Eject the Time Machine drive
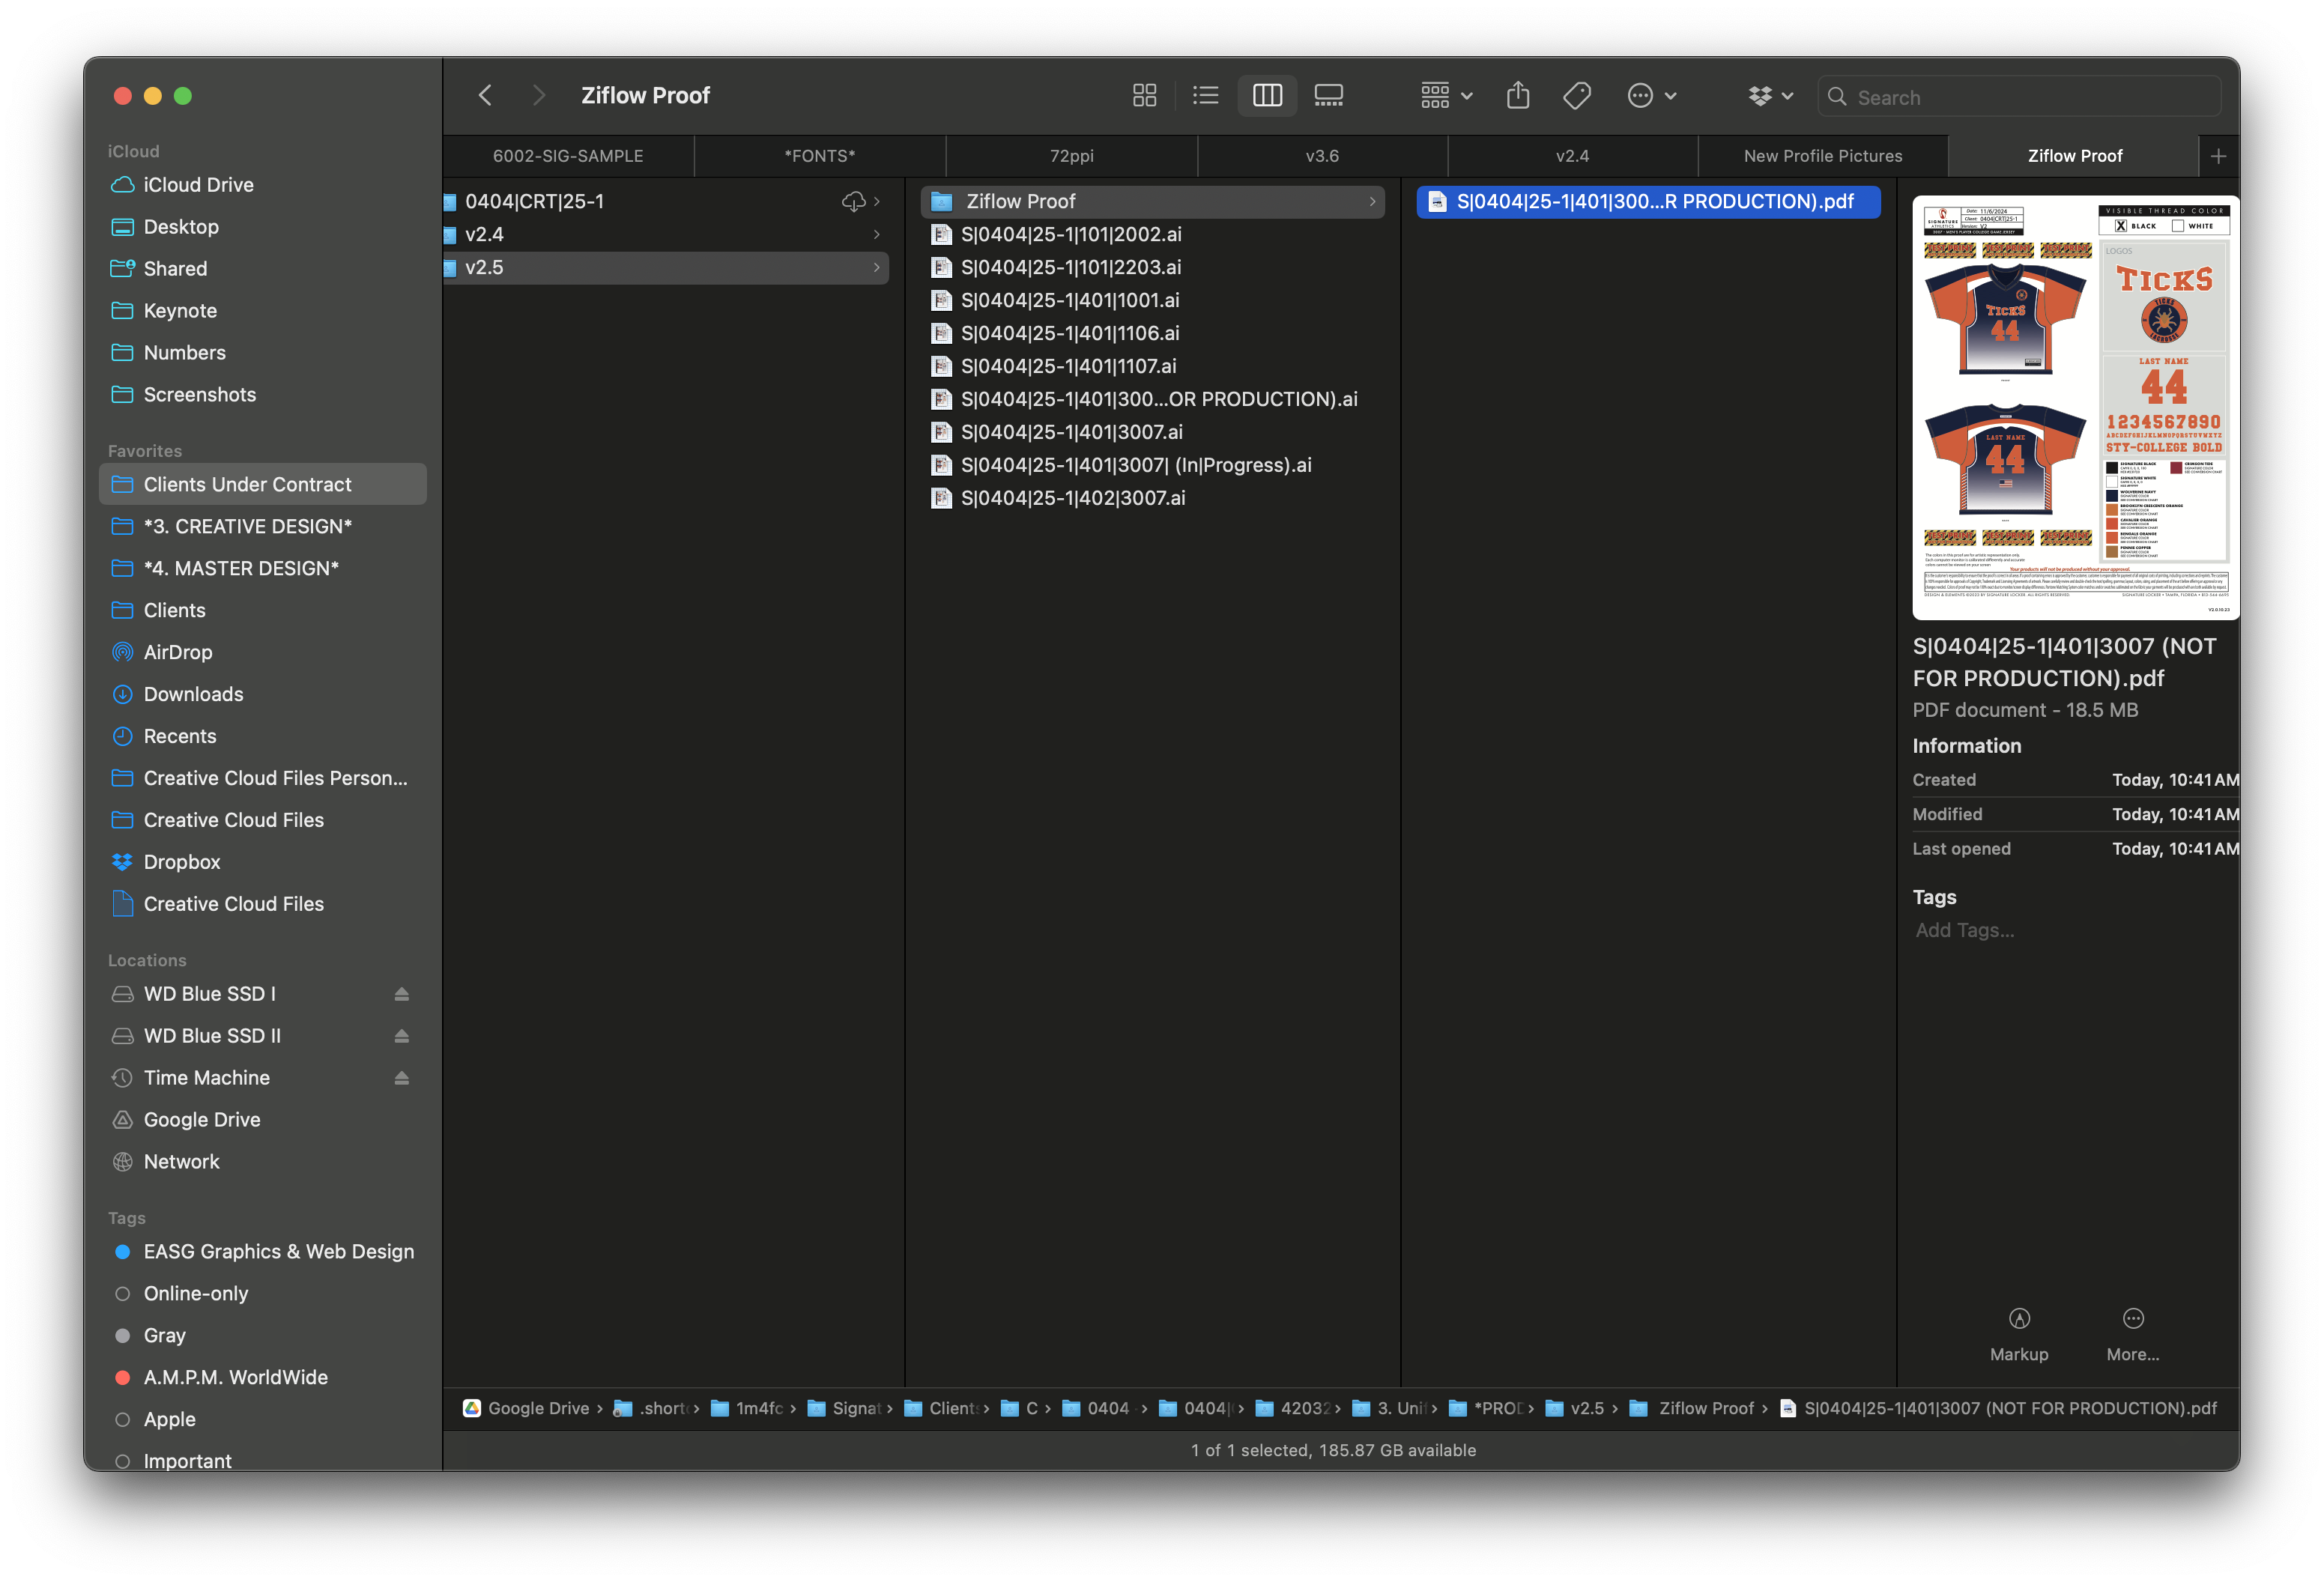Image resolution: width=2324 pixels, height=1582 pixels. (401, 1078)
